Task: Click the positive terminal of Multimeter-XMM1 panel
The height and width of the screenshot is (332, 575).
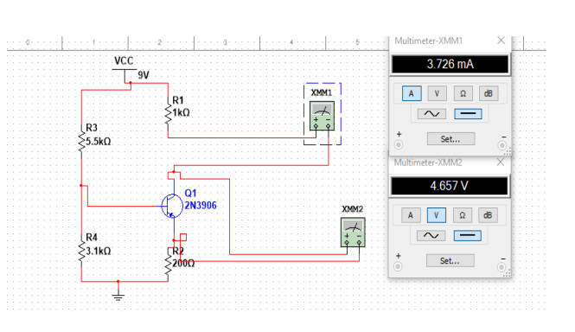Action: 399,145
